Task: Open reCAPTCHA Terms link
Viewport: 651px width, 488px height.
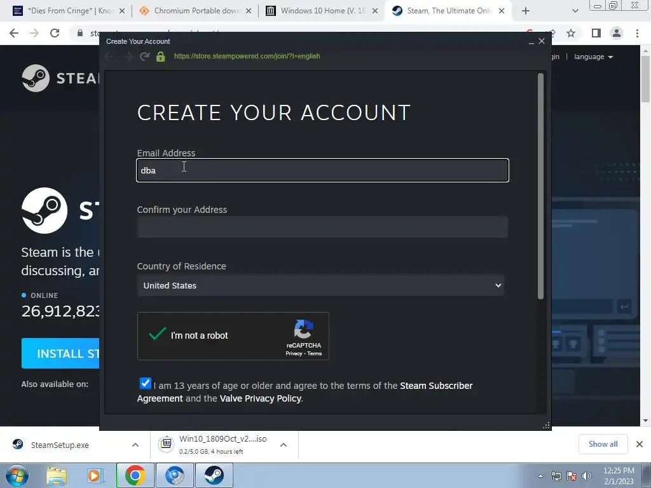Action: [314, 353]
